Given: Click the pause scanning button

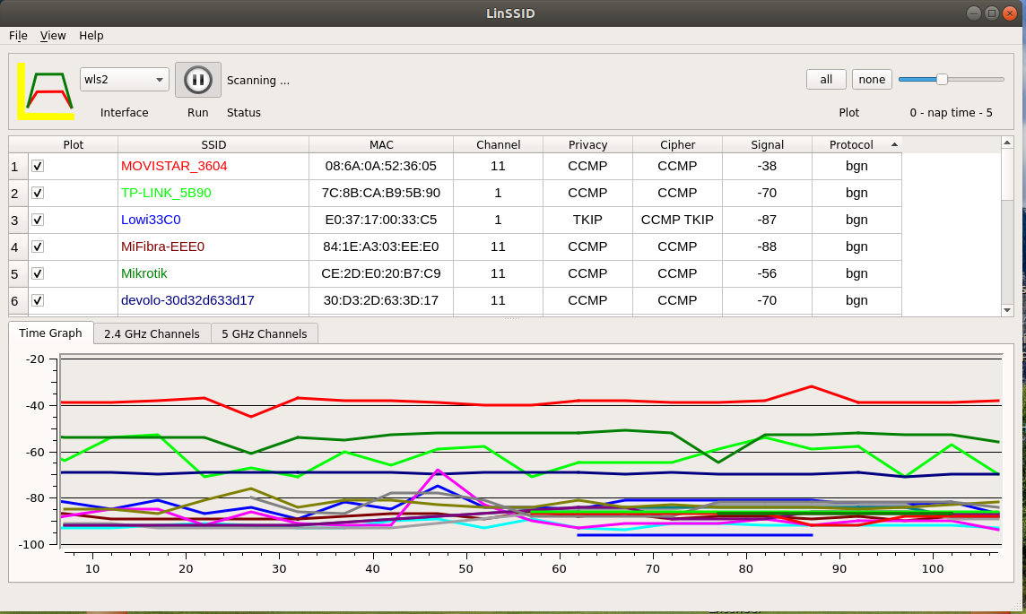Looking at the screenshot, I should pyautogui.click(x=197, y=80).
